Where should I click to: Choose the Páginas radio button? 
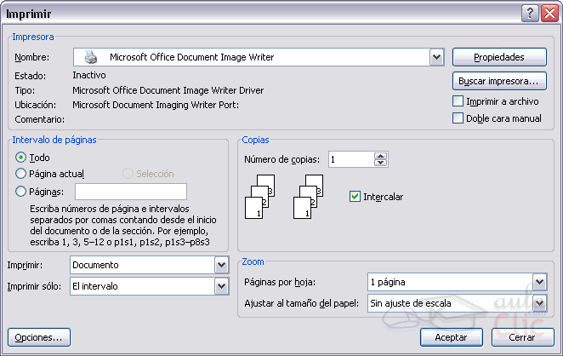(x=21, y=192)
